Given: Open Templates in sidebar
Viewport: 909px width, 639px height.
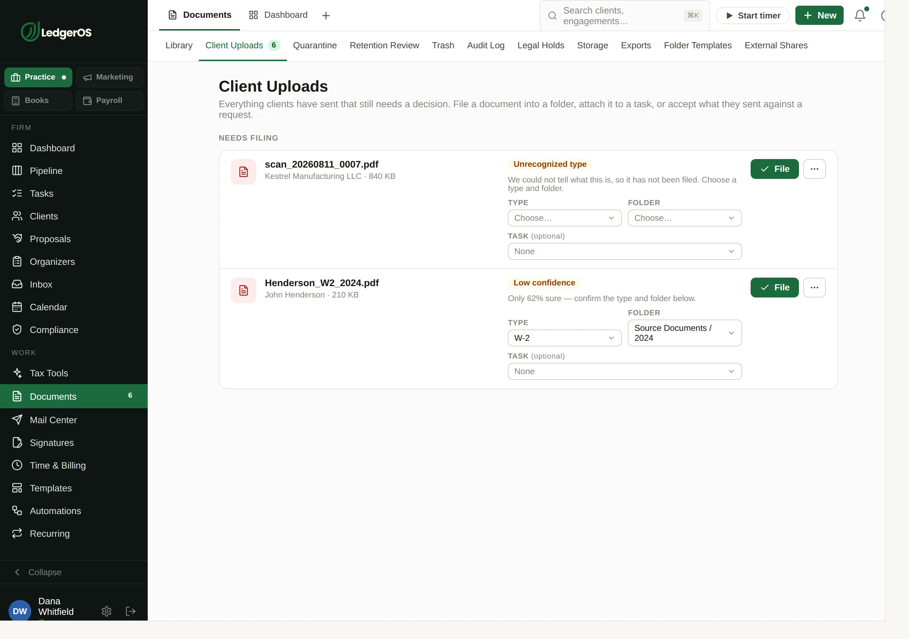Looking at the screenshot, I should point(74,488).
